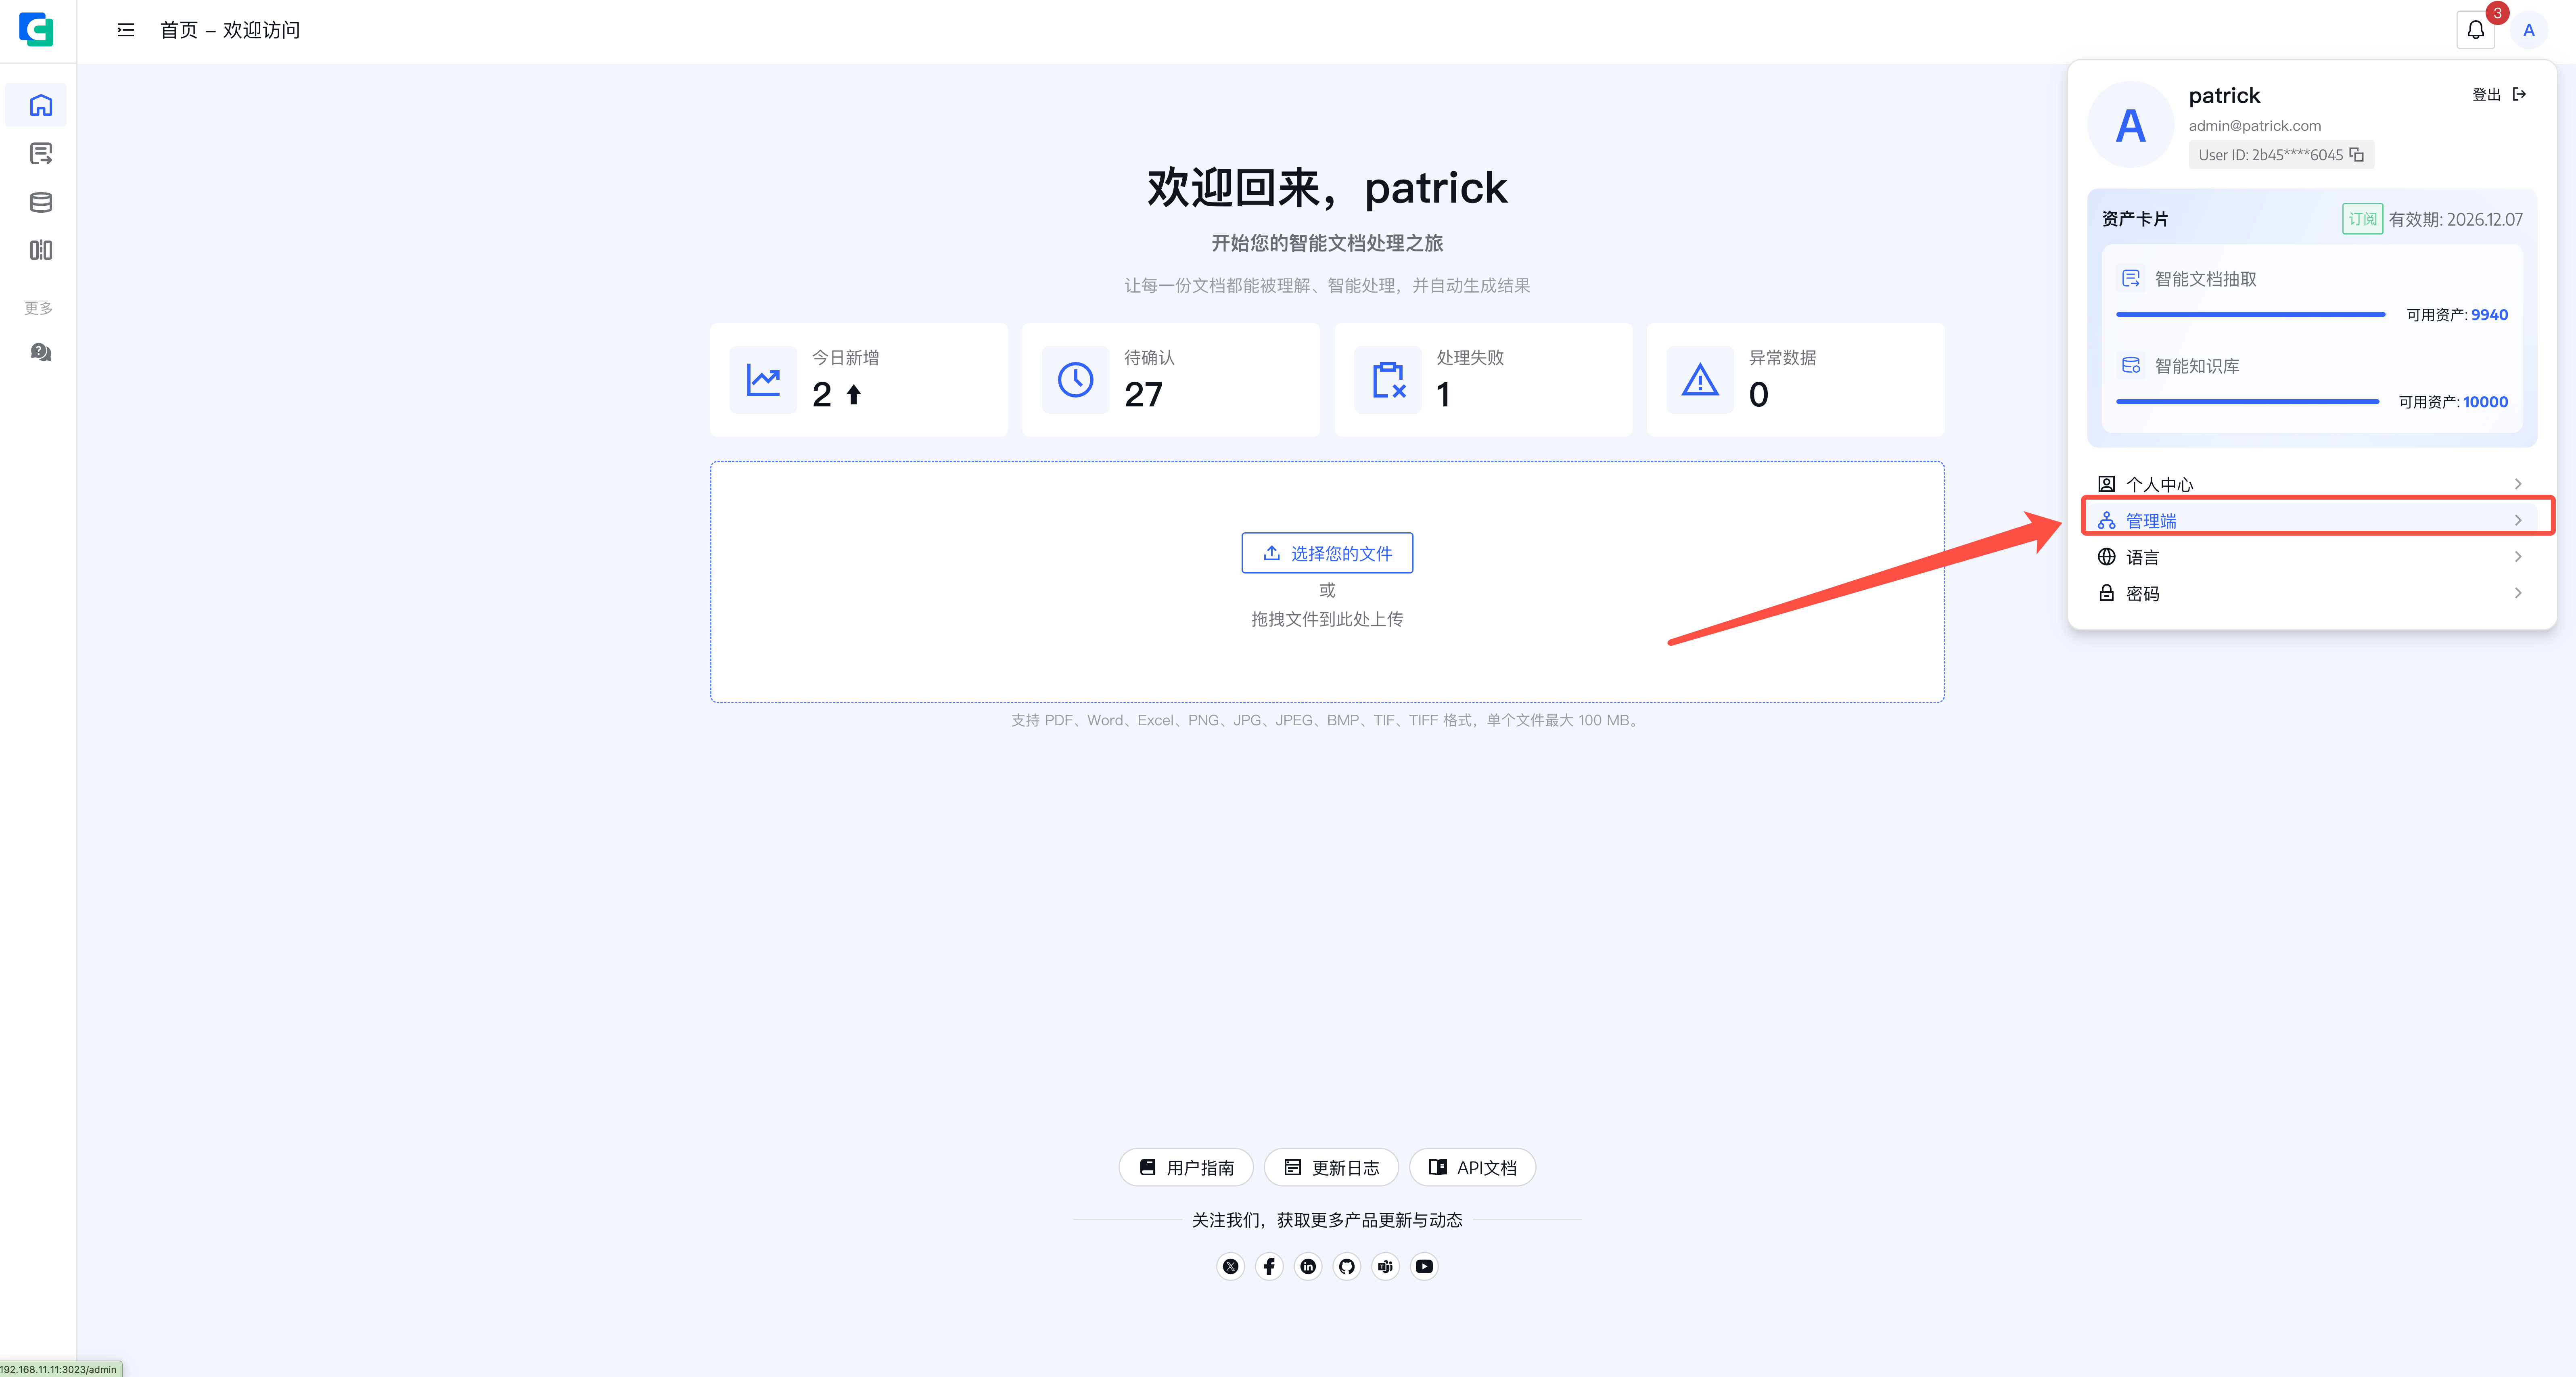The width and height of the screenshot is (2576, 1377).
Task: Click the 拖拽文件到此处上传 drop zone text
Action: (x=1327, y=619)
